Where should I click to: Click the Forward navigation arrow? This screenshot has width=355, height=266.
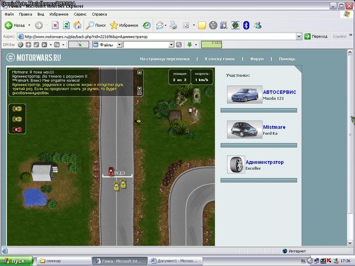(39, 26)
